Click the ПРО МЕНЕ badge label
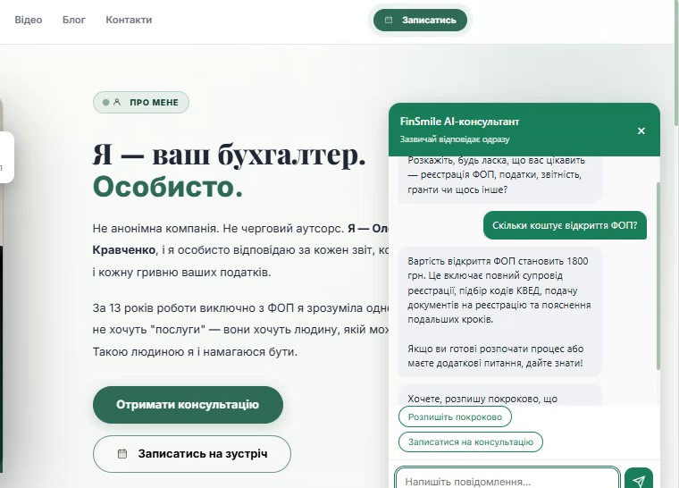Image resolution: width=679 pixels, height=488 pixels. (x=155, y=103)
